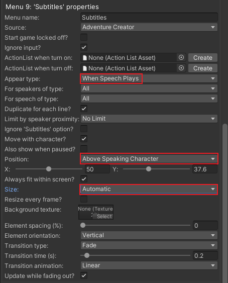The width and height of the screenshot is (228, 283).
Task: Expand the Size dropdown set to Automatic
Action: [x=149, y=189]
